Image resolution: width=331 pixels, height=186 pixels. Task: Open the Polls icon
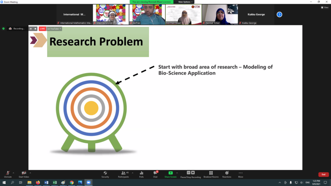pos(142,174)
